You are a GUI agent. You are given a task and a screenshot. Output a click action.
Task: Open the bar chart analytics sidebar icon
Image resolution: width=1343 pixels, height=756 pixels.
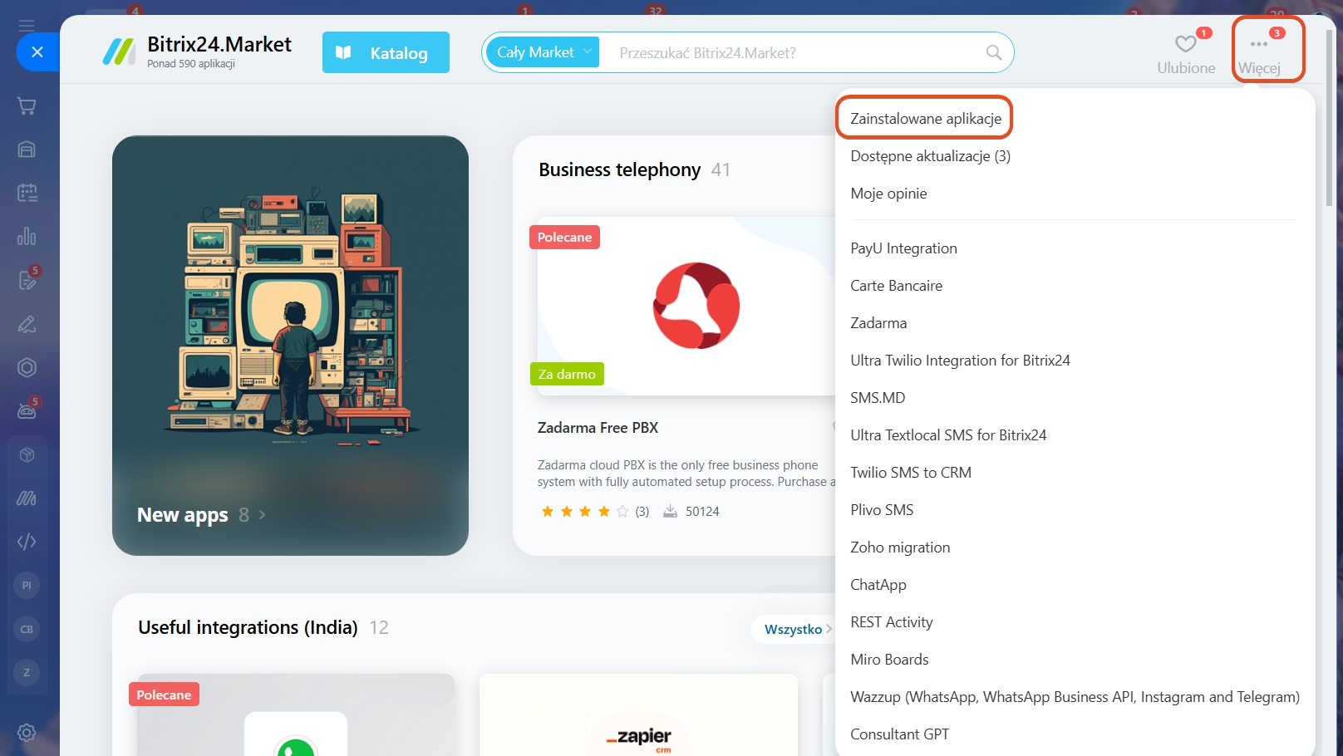pos(27,237)
